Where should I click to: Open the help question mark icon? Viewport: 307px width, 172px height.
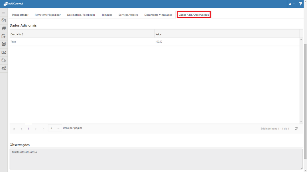point(300,4)
